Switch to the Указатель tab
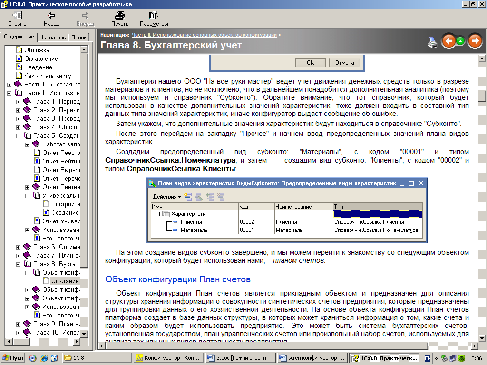This screenshot has height=365, width=487. point(52,38)
